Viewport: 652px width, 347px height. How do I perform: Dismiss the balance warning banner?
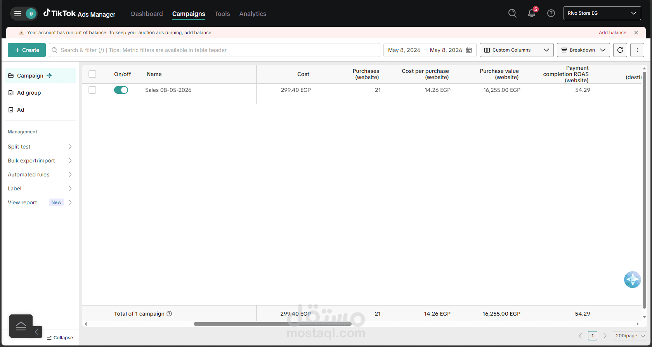coord(636,33)
